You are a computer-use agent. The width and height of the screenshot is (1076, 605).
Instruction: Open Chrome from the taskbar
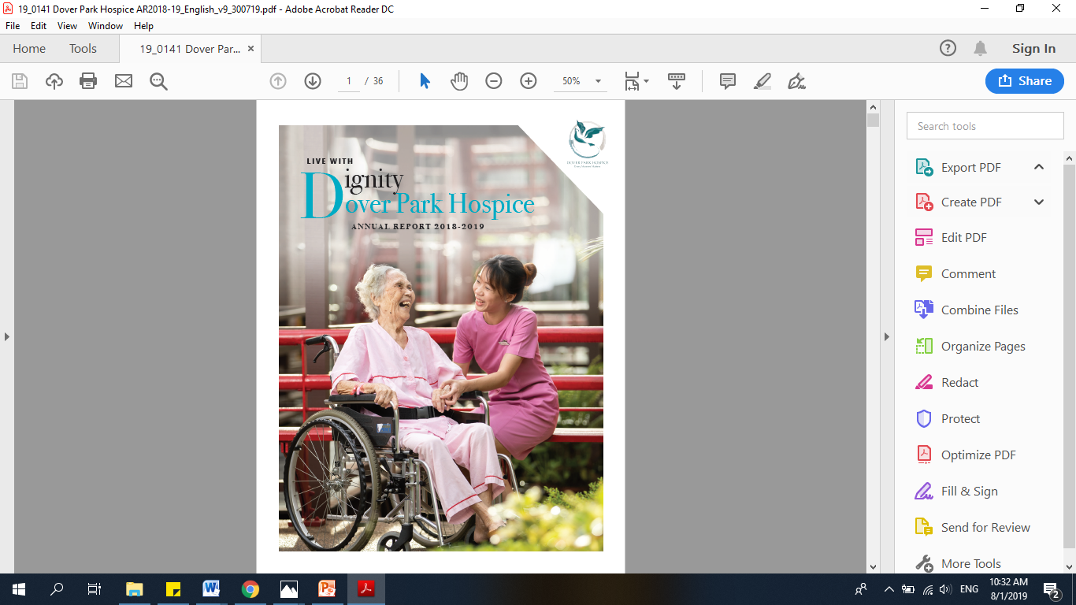click(250, 589)
